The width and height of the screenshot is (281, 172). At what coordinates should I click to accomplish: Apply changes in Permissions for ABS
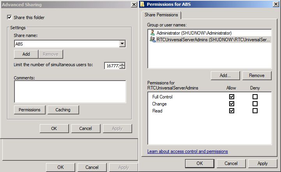[x=262, y=163]
